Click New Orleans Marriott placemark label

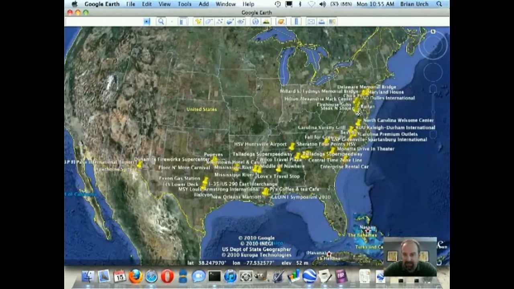coord(236,197)
